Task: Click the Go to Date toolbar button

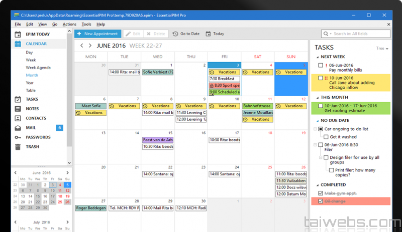Action: pos(186,34)
